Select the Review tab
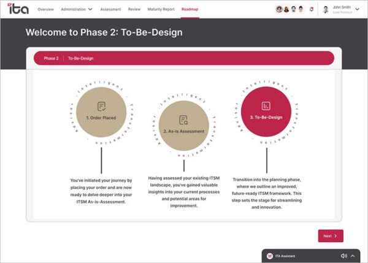368x263 pixels. click(134, 10)
